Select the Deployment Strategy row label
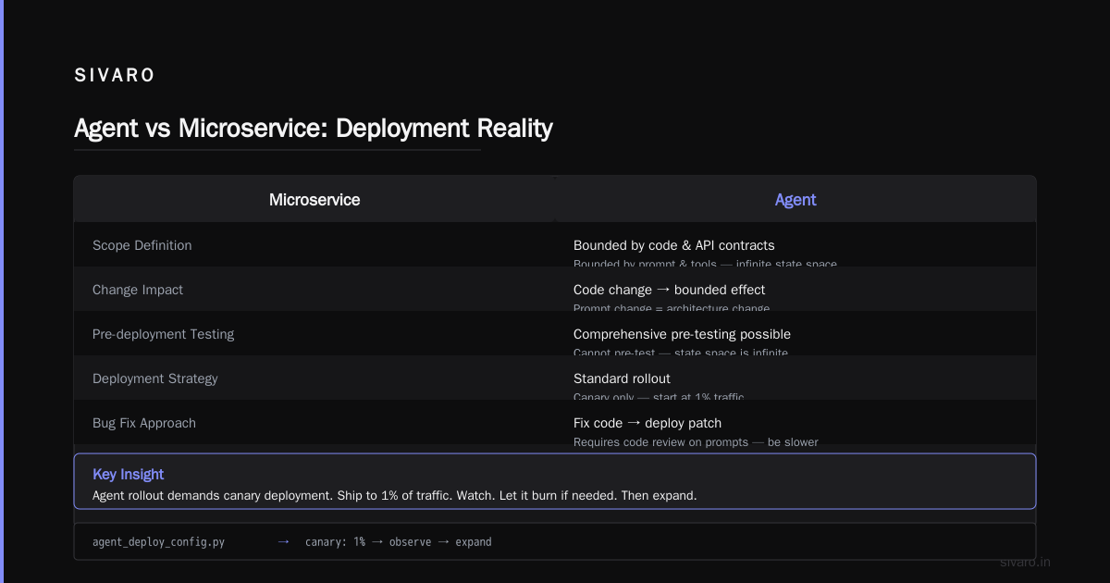 click(155, 378)
